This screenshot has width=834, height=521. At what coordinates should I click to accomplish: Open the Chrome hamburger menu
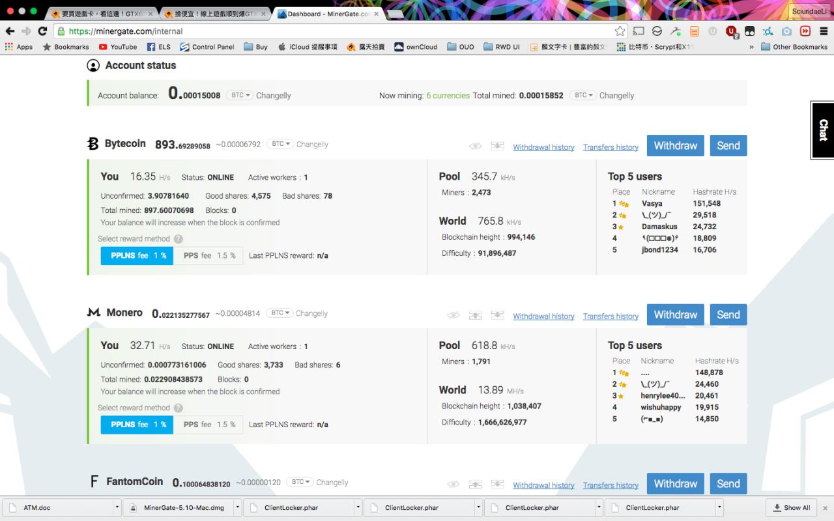(x=824, y=31)
